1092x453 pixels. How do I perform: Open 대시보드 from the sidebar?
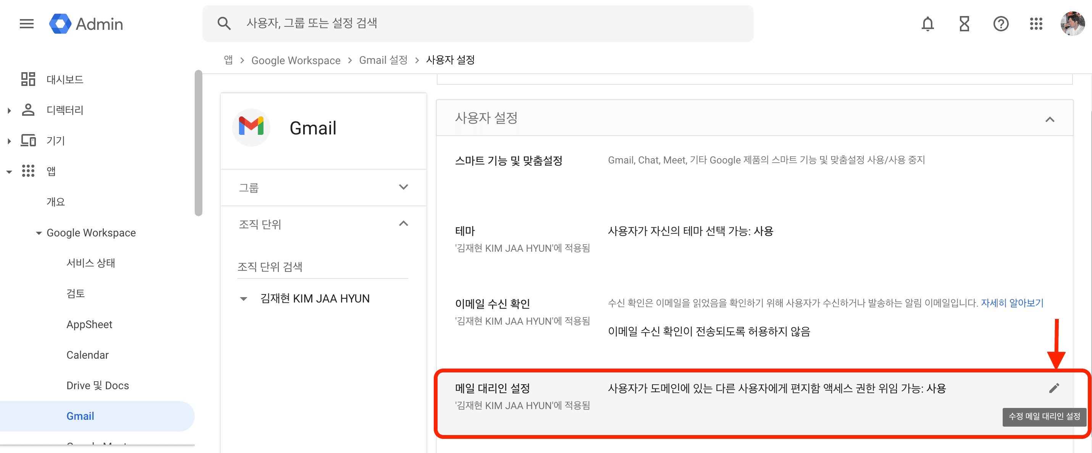65,79
